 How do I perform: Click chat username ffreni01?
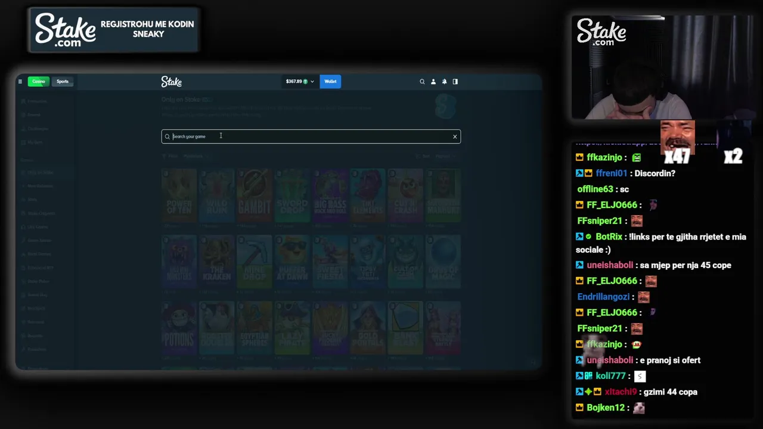point(612,173)
